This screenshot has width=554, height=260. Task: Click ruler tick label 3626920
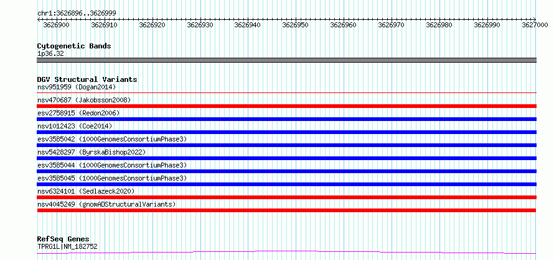(153, 25)
